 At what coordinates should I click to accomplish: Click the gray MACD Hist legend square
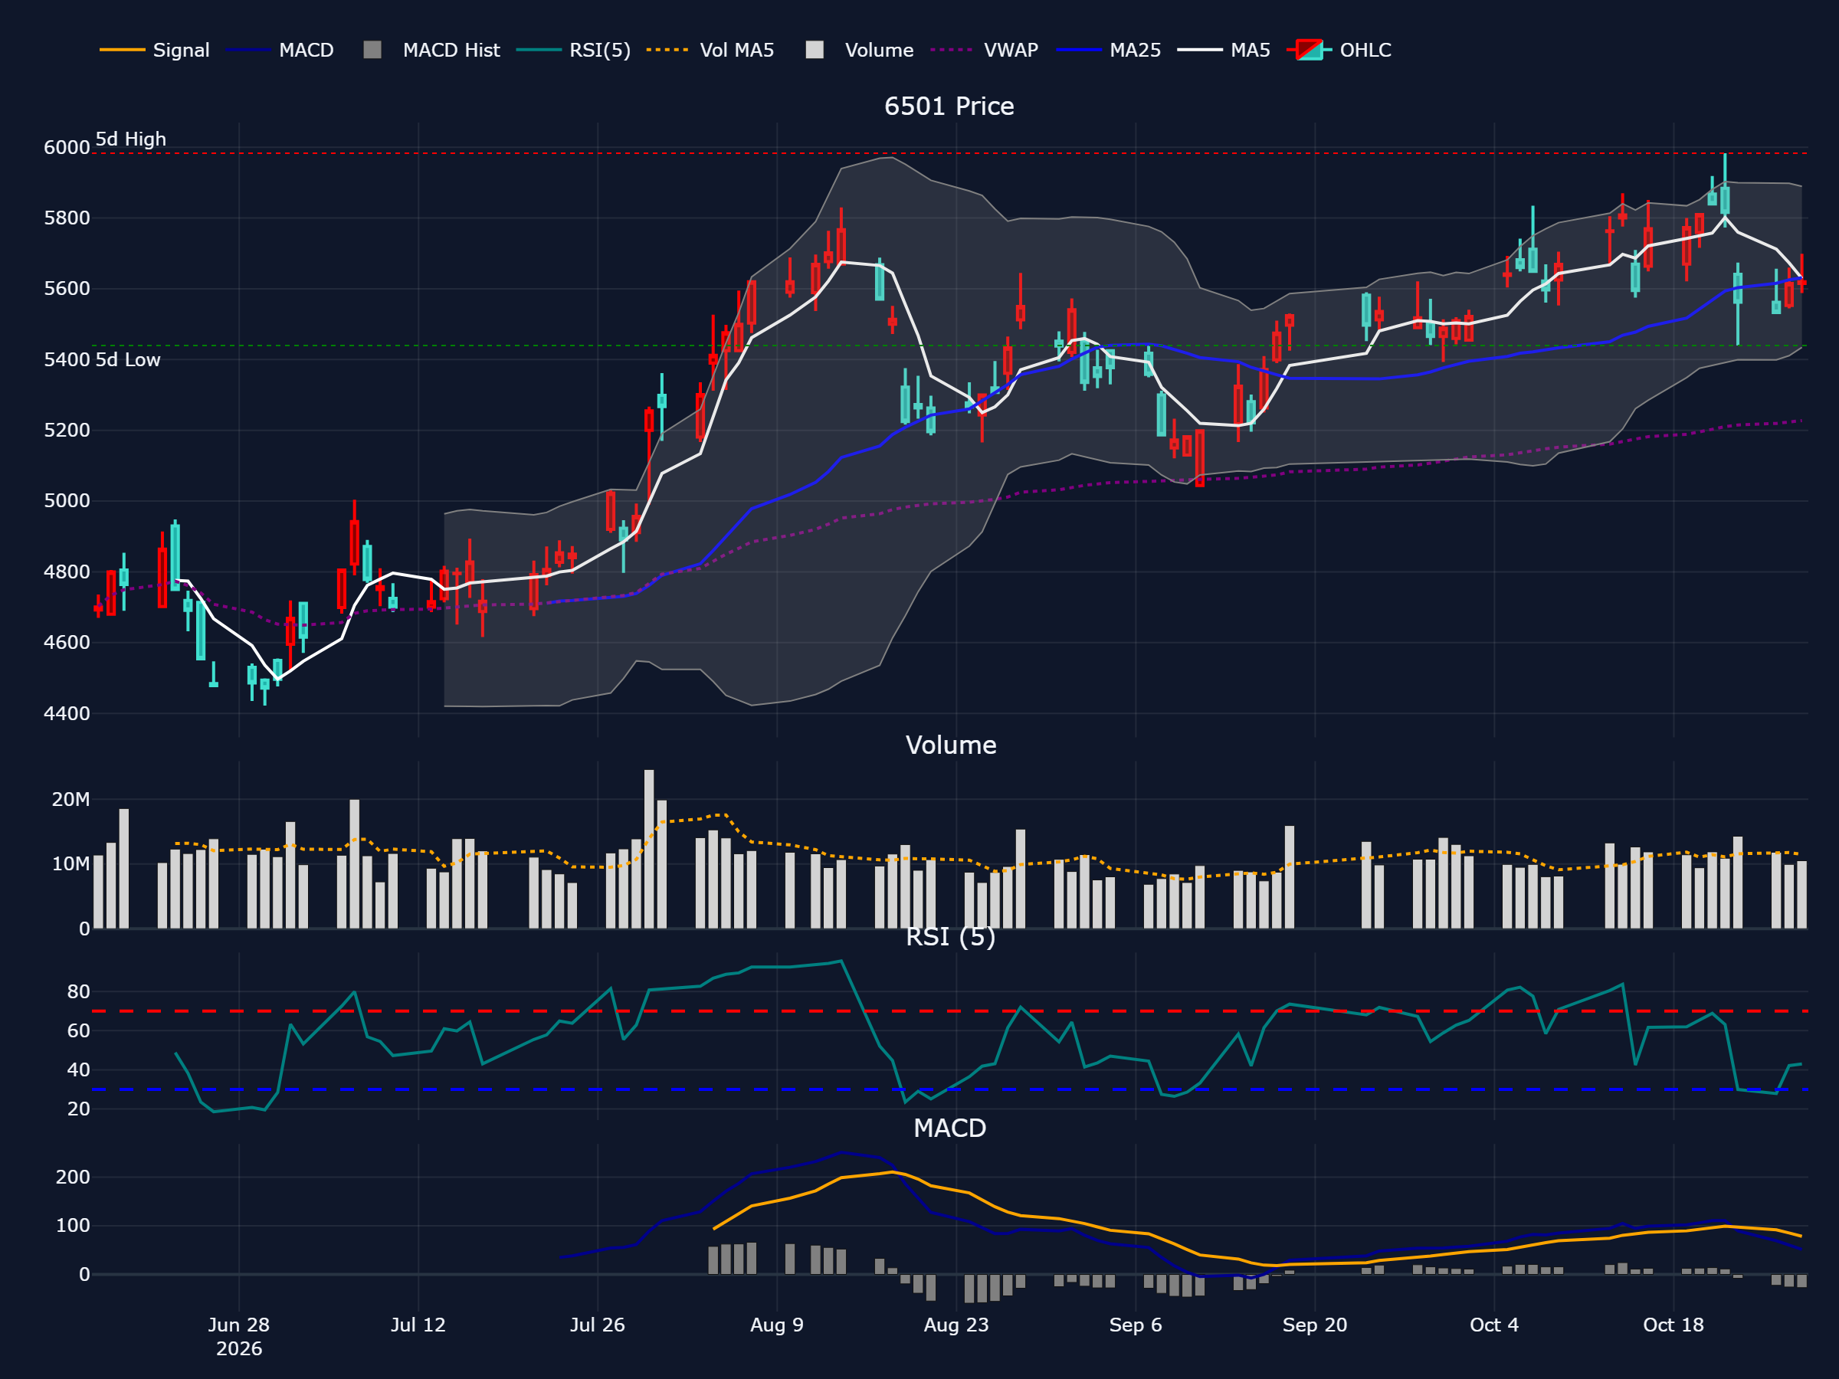(372, 50)
